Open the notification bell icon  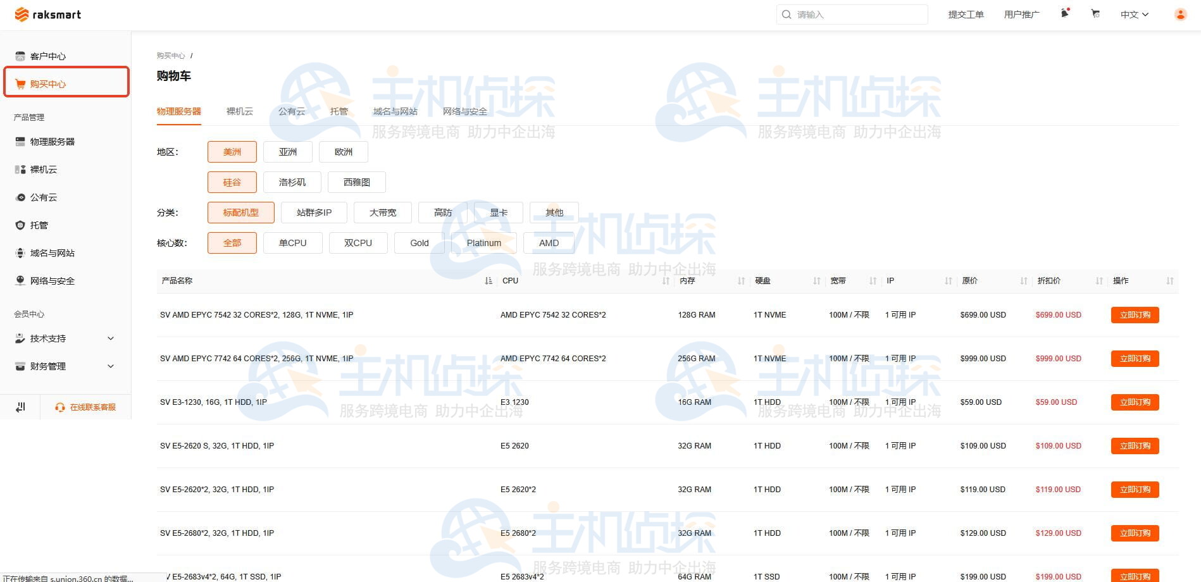click(x=1065, y=14)
